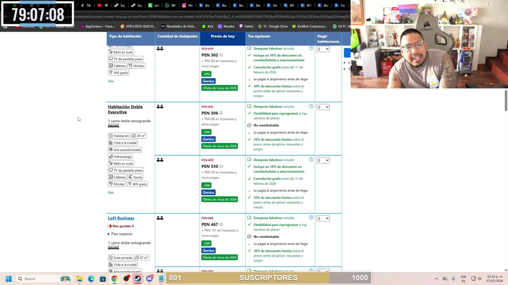The image size is (508, 285).
Task: Click the ESP language indicator
Action: 464,279
